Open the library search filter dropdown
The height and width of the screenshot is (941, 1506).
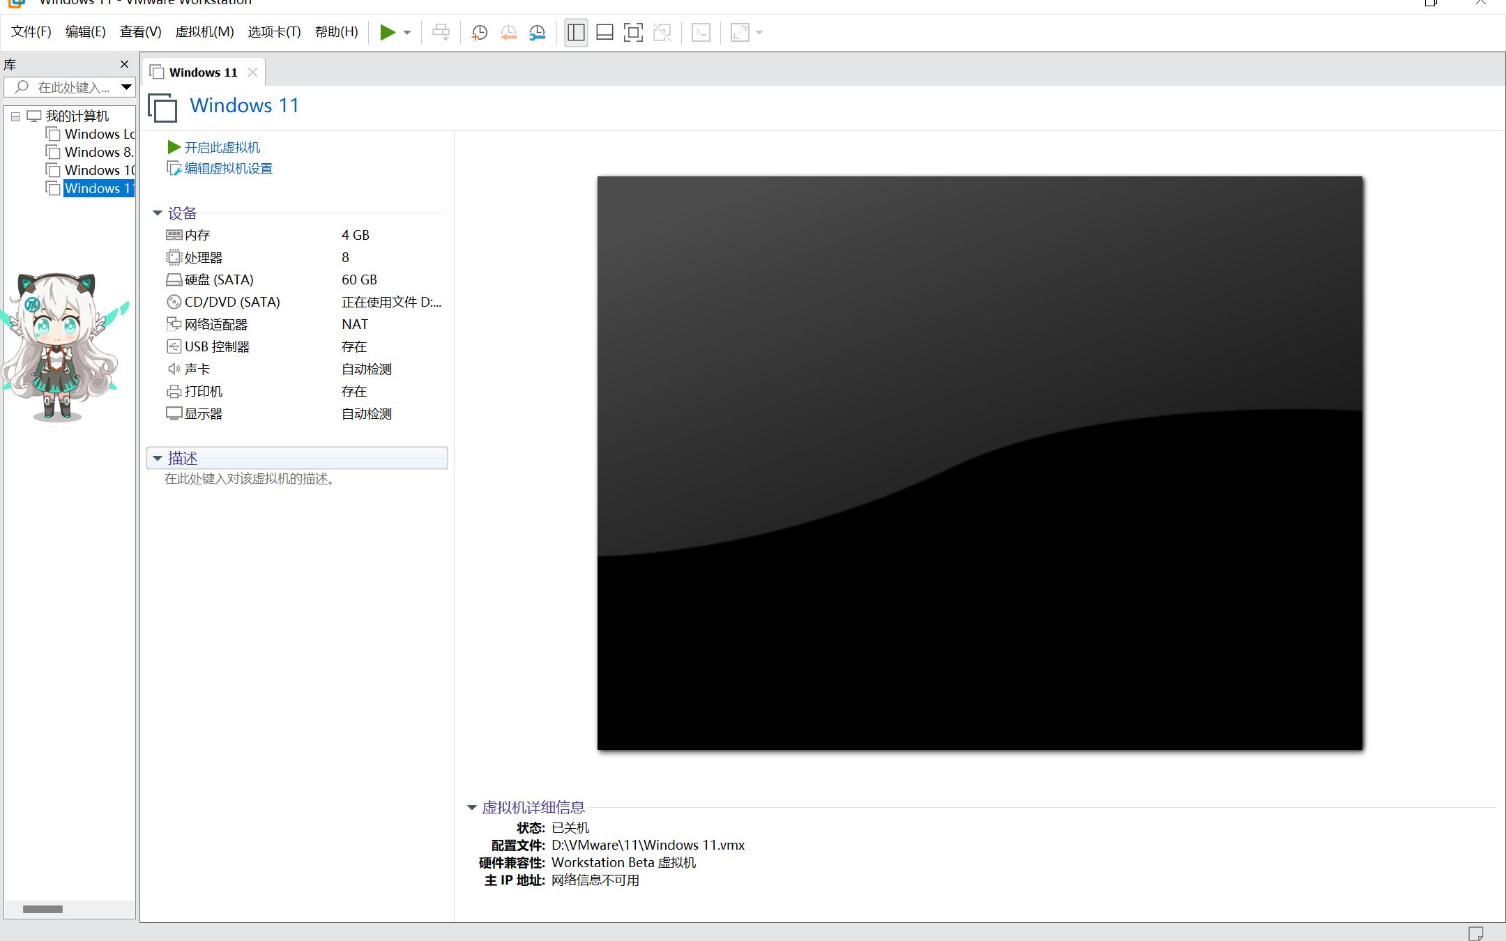pos(126,87)
